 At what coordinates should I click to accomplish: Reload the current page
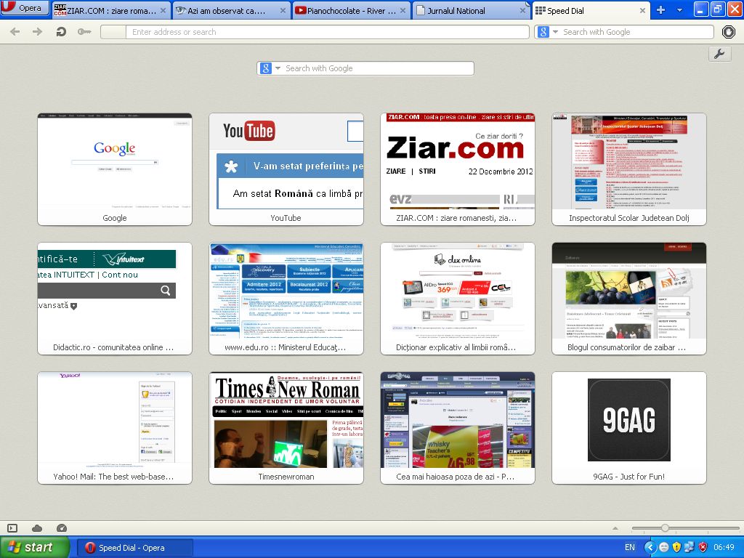61,32
